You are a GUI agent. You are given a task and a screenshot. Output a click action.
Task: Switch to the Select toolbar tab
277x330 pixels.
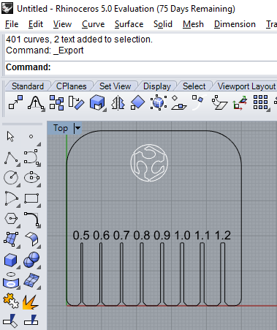(194, 86)
